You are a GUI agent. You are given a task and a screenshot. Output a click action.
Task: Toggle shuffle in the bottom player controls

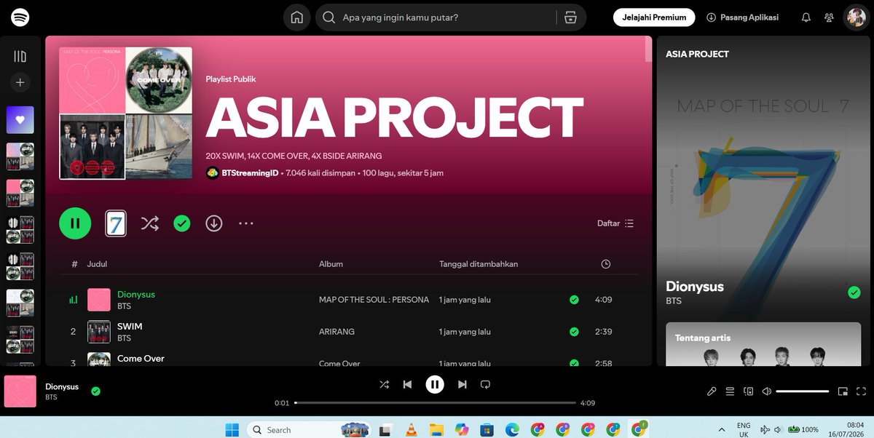[384, 384]
